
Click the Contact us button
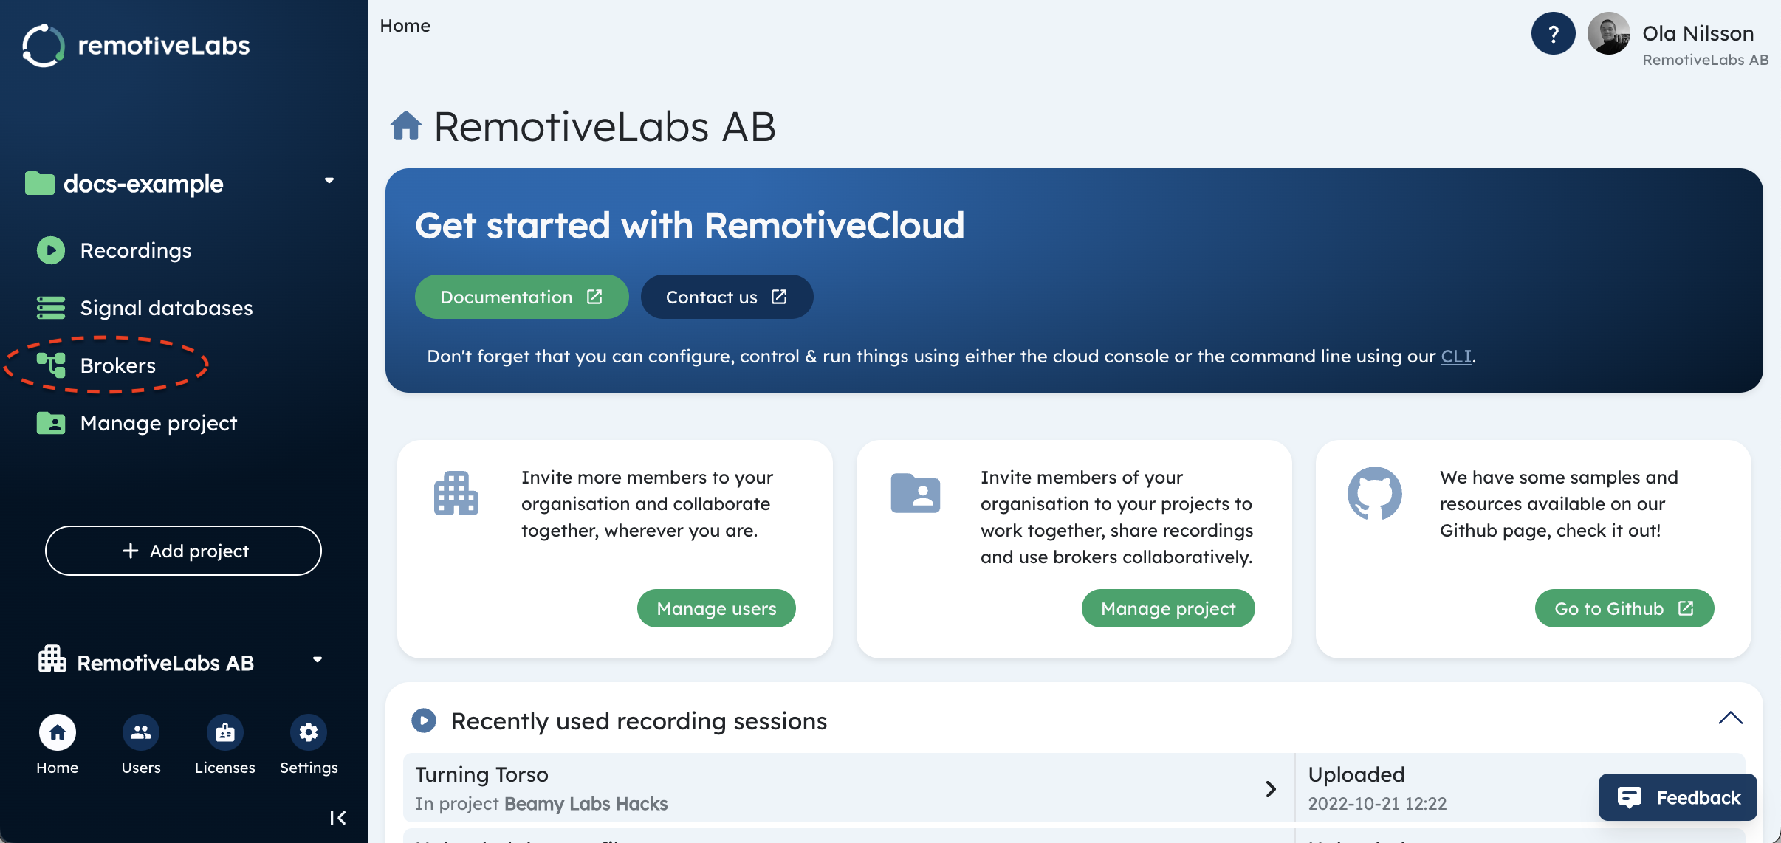coord(727,297)
